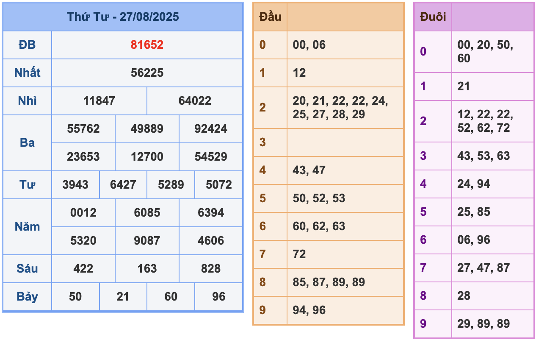Select third prize number 54529

point(211,157)
